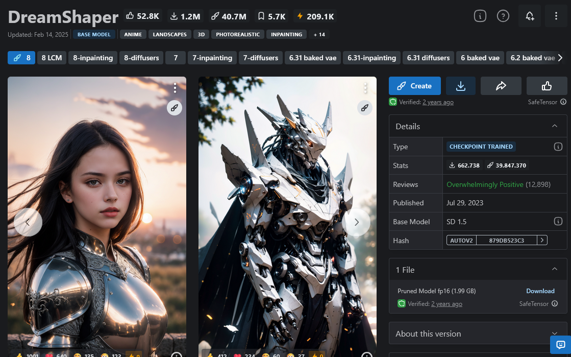Open three-dot menu on the robot image
Viewport: 571px width, 357px height.
click(365, 88)
